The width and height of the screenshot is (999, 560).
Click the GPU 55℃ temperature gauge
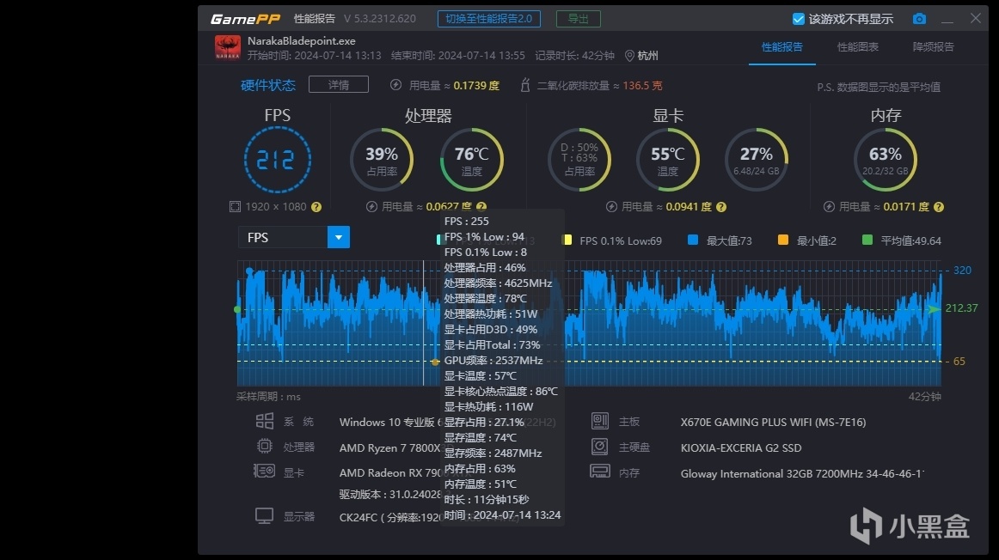pyautogui.click(x=668, y=160)
